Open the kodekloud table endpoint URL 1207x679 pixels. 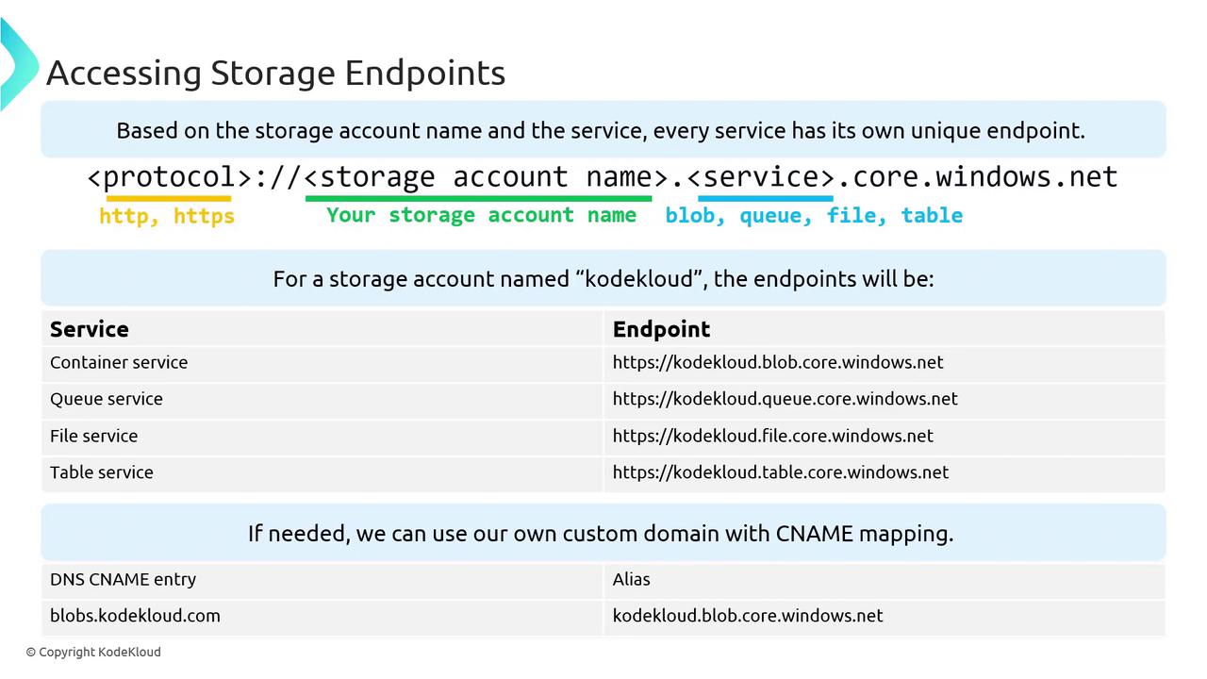pos(780,472)
